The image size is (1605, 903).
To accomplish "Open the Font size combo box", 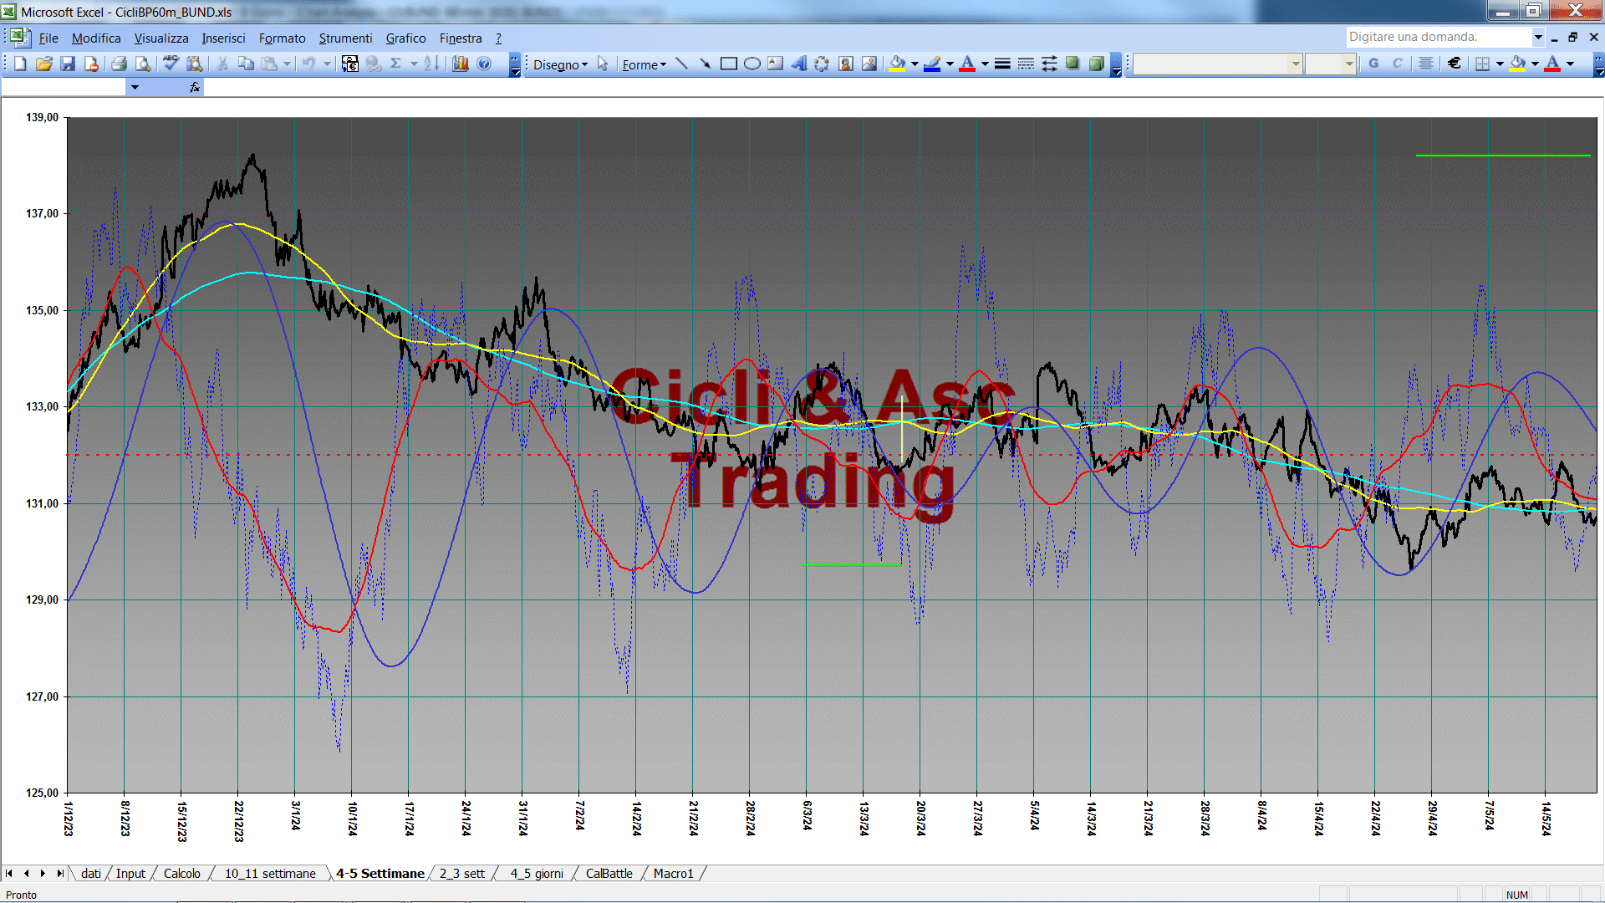I will [1331, 64].
